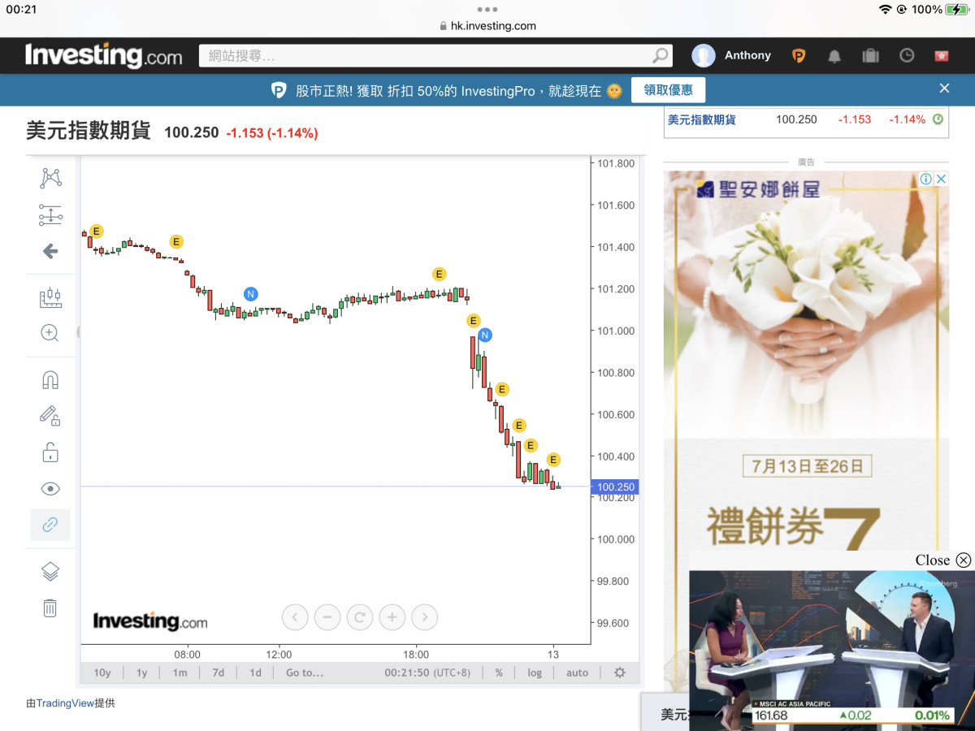
Task: Open Anthony profile avatar
Action: click(x=704, y=55)
